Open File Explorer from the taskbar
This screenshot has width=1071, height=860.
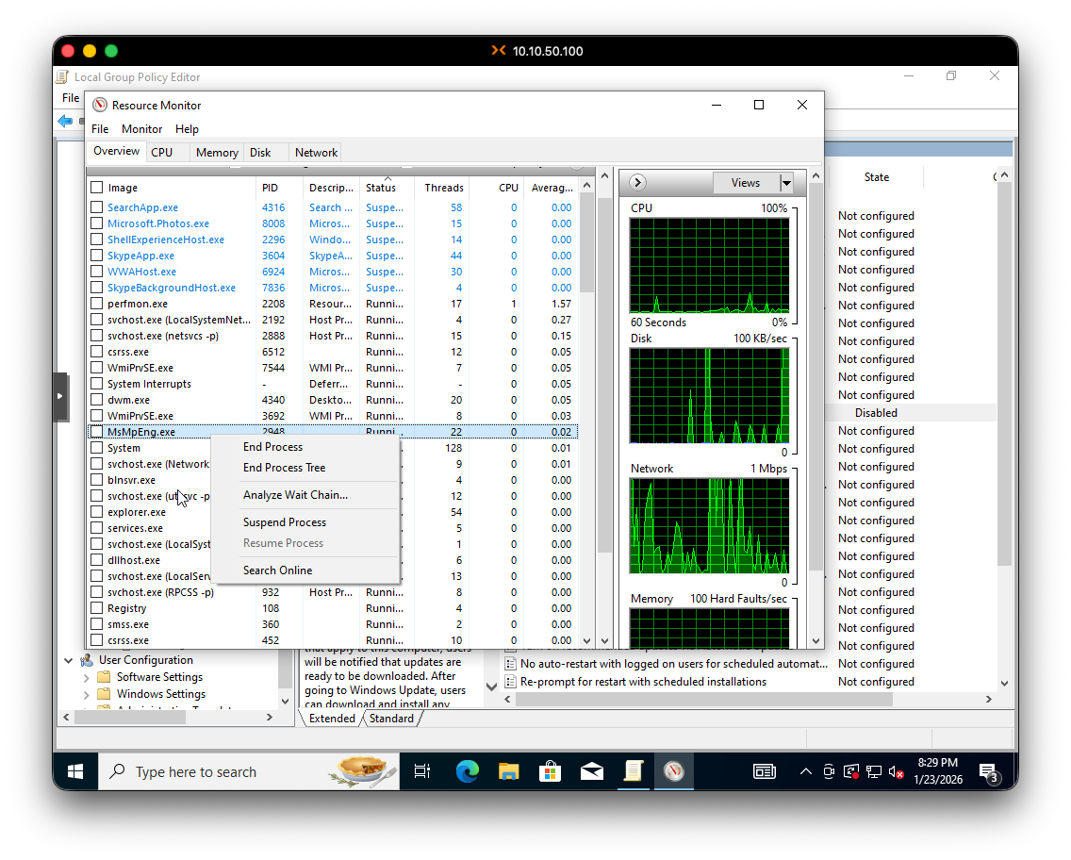[x=509, y=770]
